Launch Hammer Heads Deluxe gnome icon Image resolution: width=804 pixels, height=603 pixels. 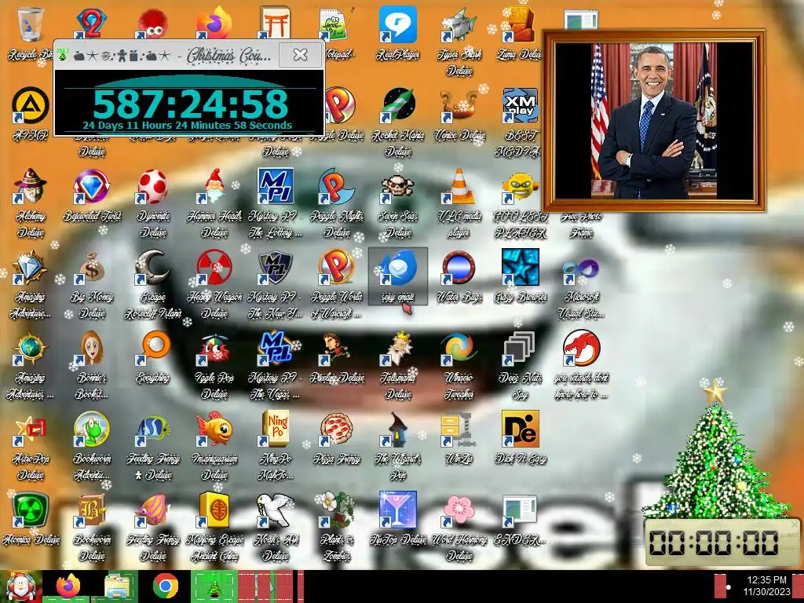click(x=214, y=185)
